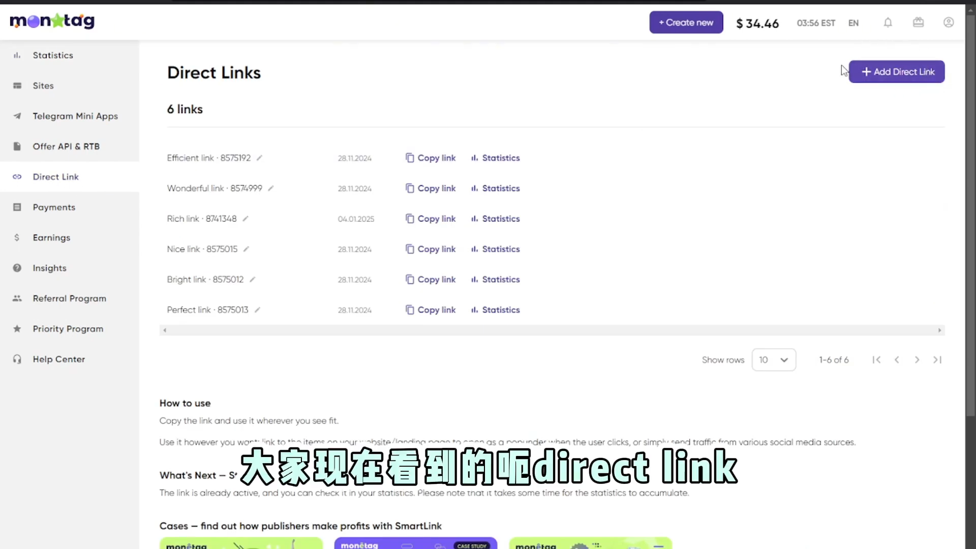
Task: Open the user account profile icon
Action: 949,22
